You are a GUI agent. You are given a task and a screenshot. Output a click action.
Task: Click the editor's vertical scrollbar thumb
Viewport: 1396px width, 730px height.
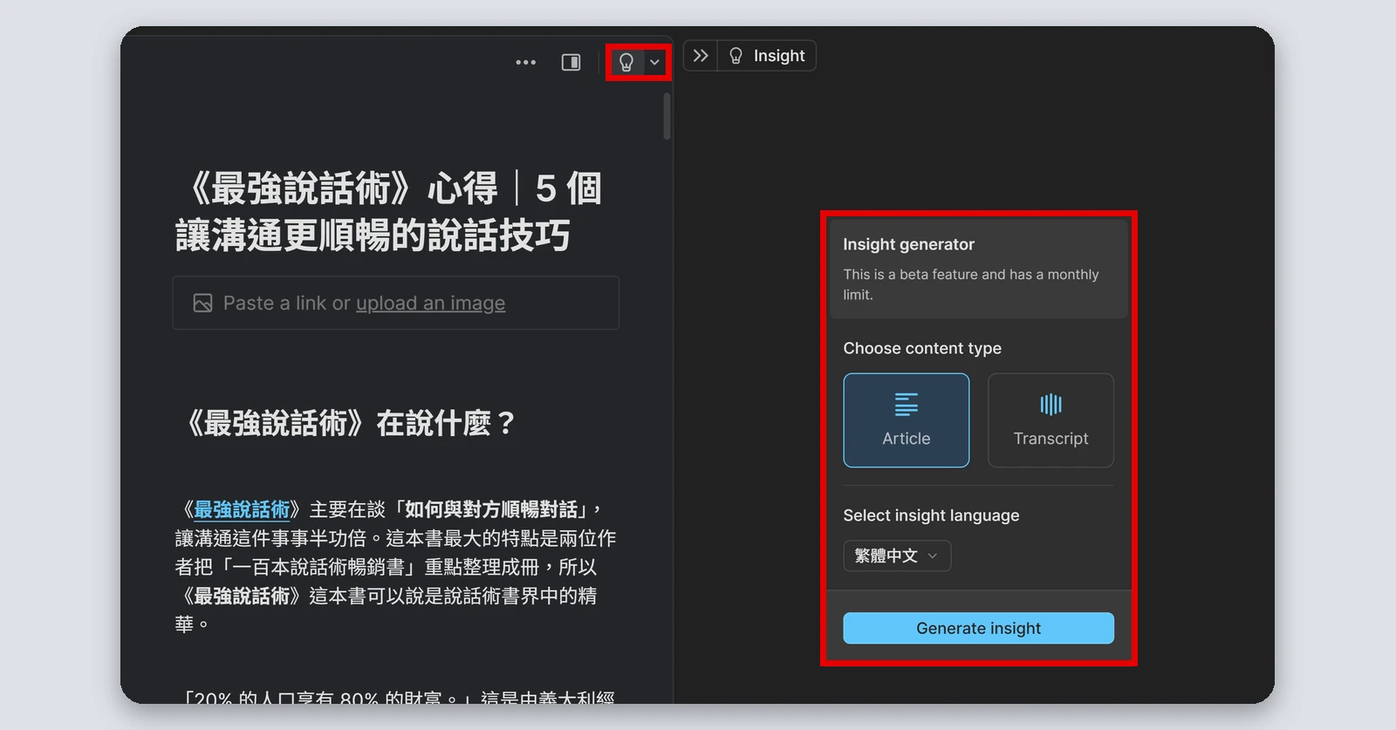pyautogui.click(x=667, y=116)
